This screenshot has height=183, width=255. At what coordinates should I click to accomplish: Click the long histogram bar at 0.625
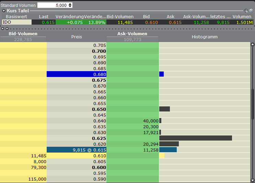coord(196,138)
